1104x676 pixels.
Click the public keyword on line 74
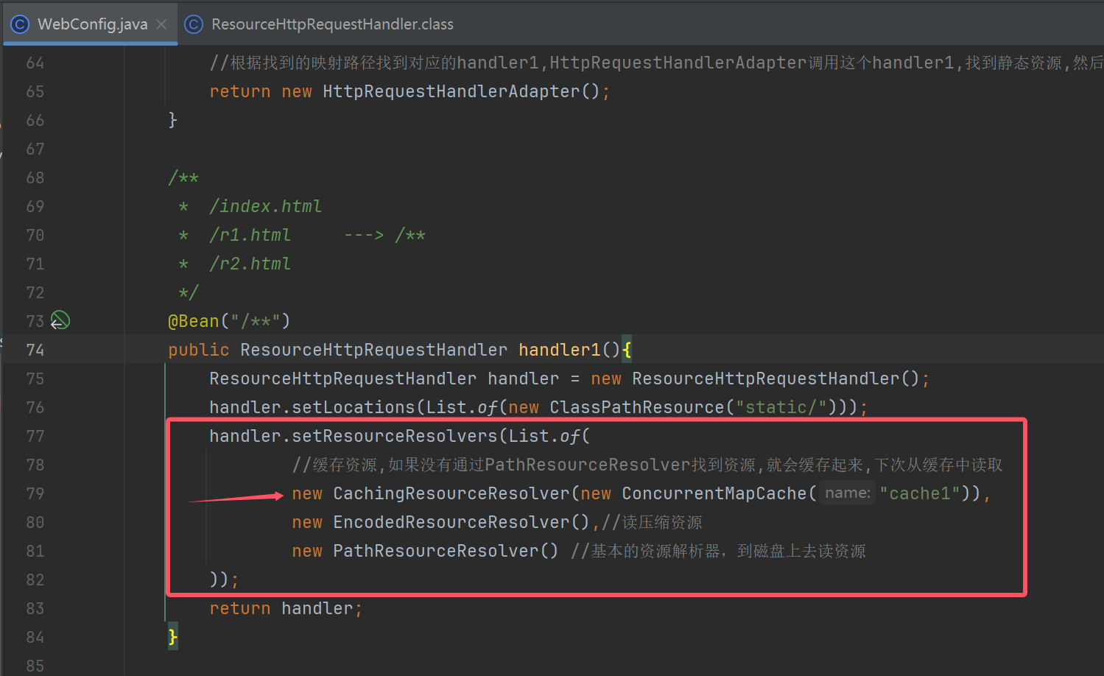coord(199,350)
